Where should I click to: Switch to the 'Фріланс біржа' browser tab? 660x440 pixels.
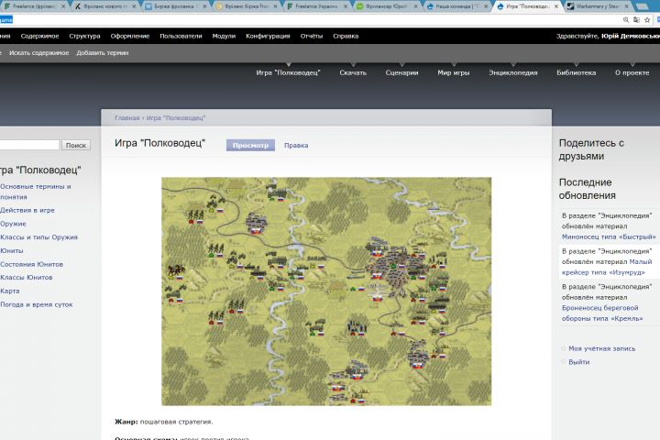click(x=246, y=6)
